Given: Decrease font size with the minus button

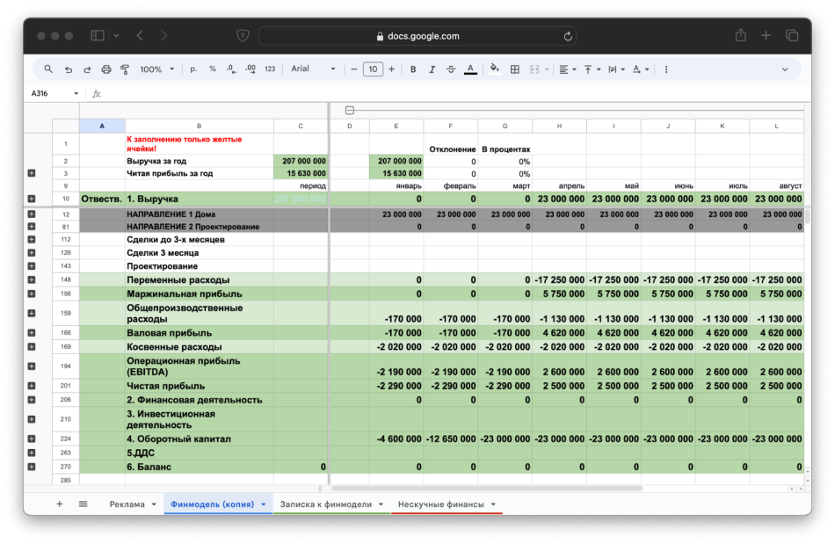Looking at the screenshot, I should pos(354,69).
